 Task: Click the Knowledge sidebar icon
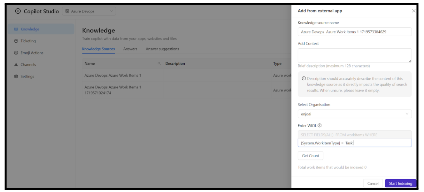click(16, 29)
